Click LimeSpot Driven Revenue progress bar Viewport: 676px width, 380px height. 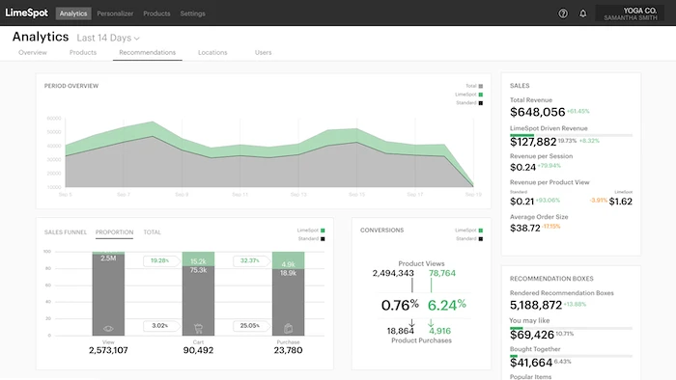pyautogui.click(x=571, y=135)
